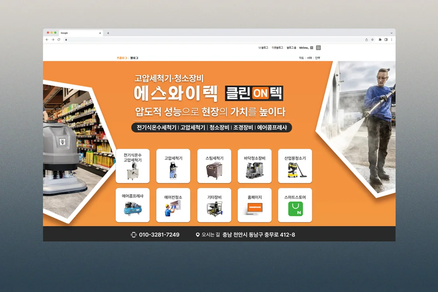
Task: Open the 서재 menu item
Action: 309,58
